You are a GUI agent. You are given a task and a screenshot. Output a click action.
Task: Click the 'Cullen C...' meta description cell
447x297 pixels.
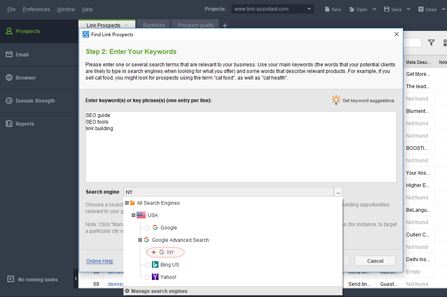coord(419,235)
